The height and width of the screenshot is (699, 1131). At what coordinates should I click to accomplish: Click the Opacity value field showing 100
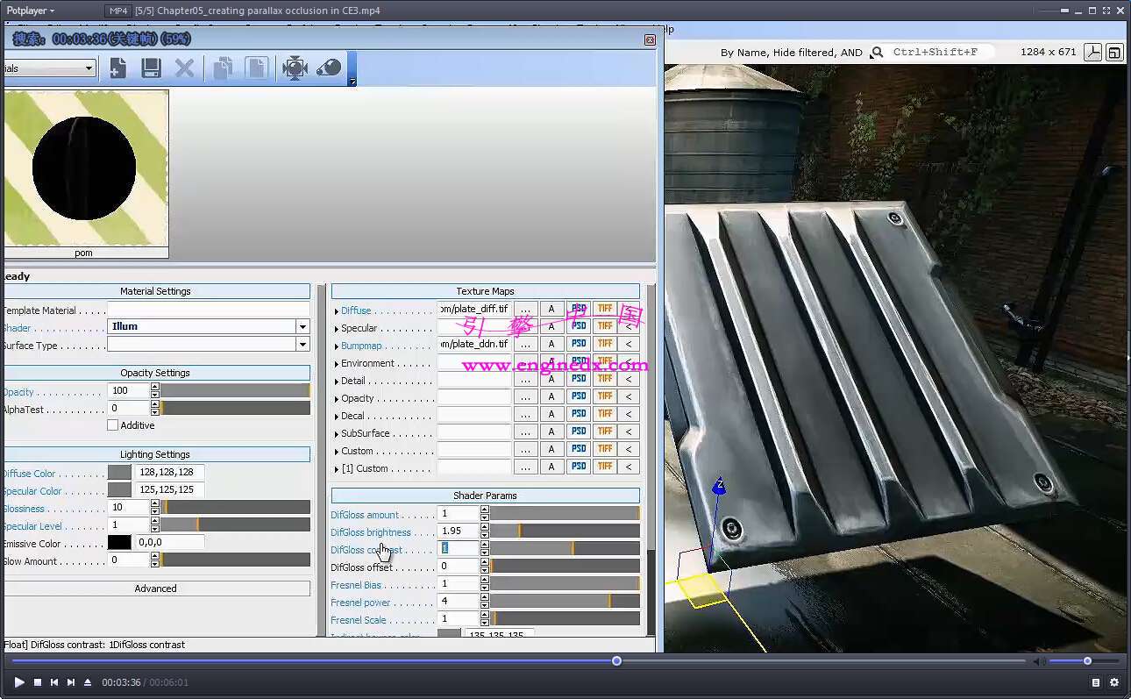pos(129,390)
